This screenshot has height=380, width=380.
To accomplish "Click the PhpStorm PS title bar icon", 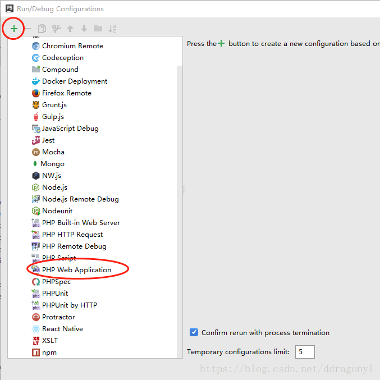I will 10,8.
